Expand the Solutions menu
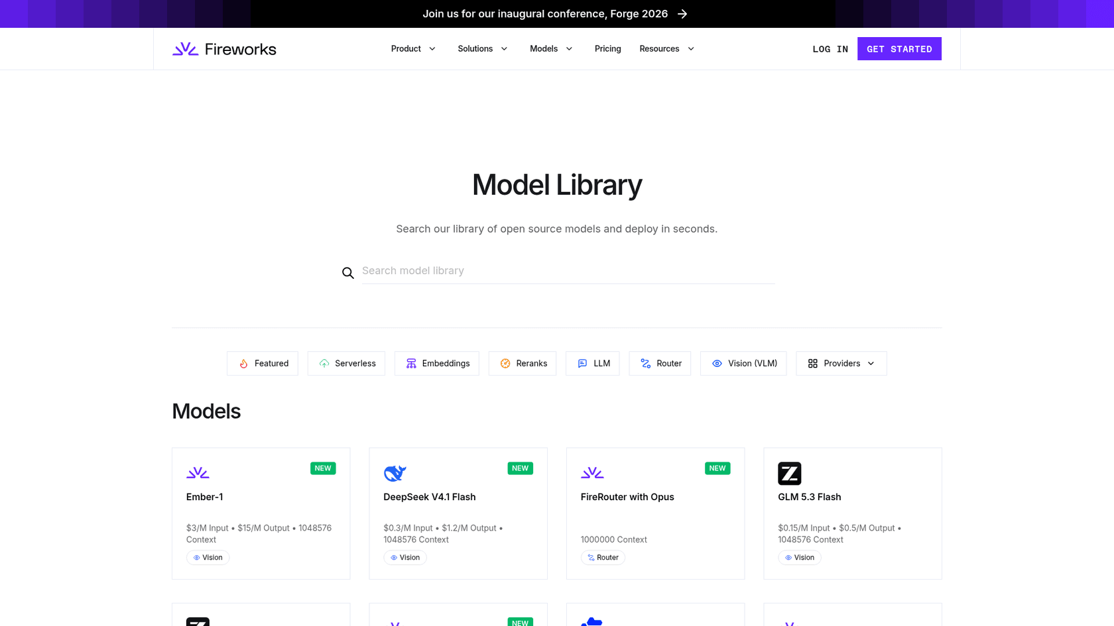The width and height of the screenshot is (1114, 626). [483, 49]
